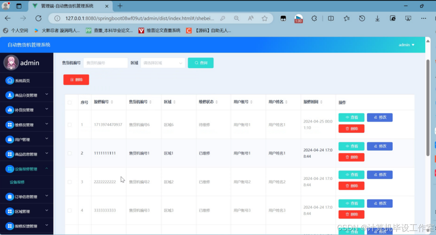Open the browser extensions puzzle icon

pos(314,18)
